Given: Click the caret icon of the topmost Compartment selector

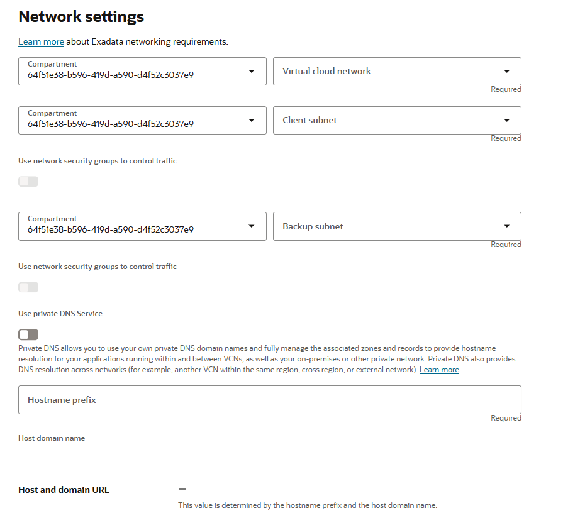Looking at the screenshot, I should (252, 72).
